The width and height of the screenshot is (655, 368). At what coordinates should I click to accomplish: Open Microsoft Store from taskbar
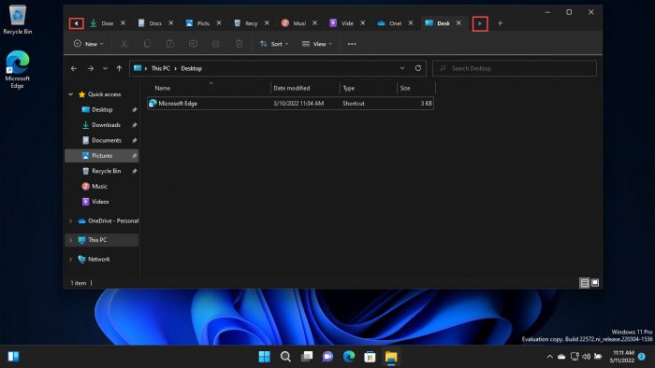[x=371, y=357]
